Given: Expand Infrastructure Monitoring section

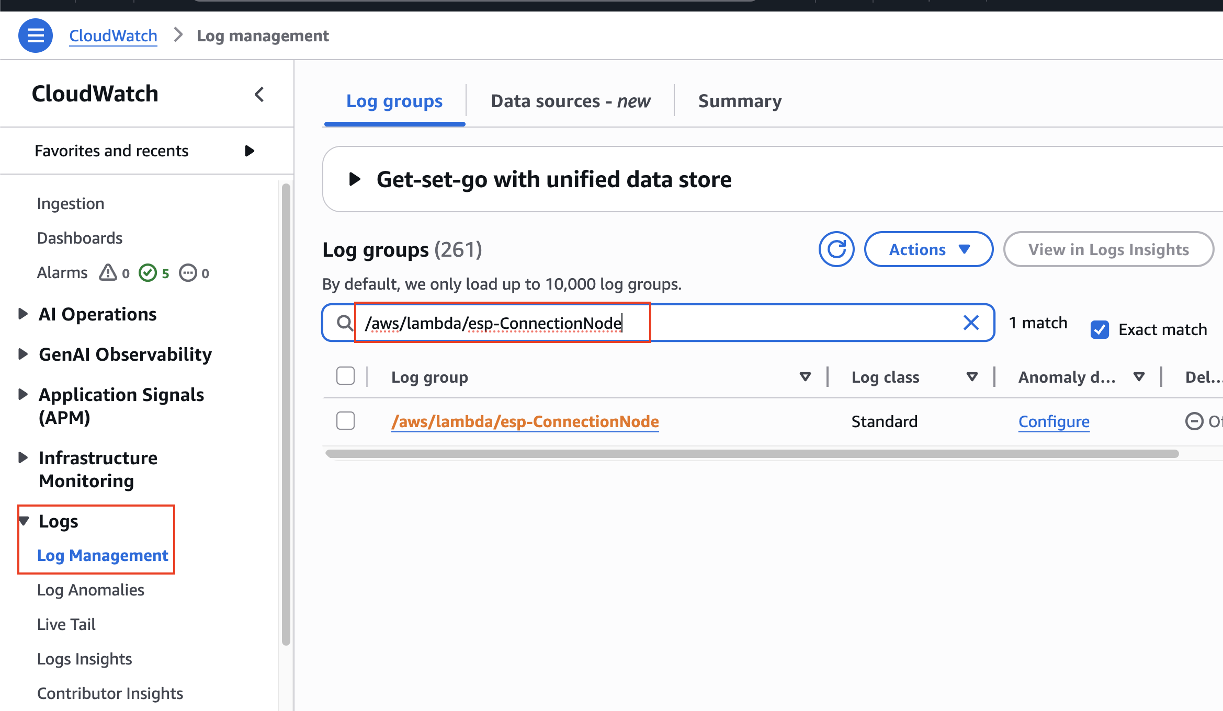Looking at the screenshot, I should click(x=23, y=457).
